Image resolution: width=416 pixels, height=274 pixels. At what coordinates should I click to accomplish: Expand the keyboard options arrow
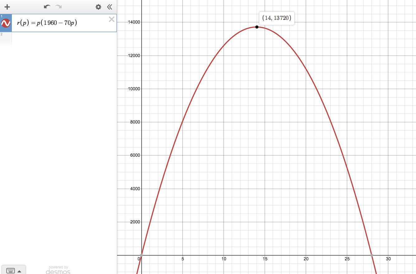click(19, 271)
